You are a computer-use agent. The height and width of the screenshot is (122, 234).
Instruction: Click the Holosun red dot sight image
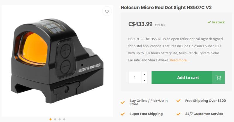57,61
